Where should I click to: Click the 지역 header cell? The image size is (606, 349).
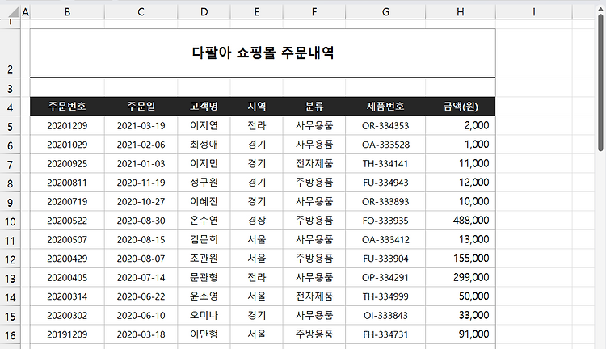[257, 107]
